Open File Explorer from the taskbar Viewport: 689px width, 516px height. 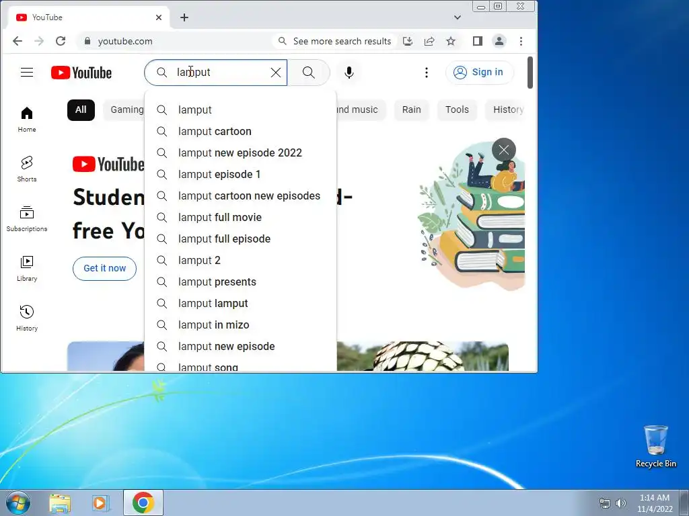point(60,503)
